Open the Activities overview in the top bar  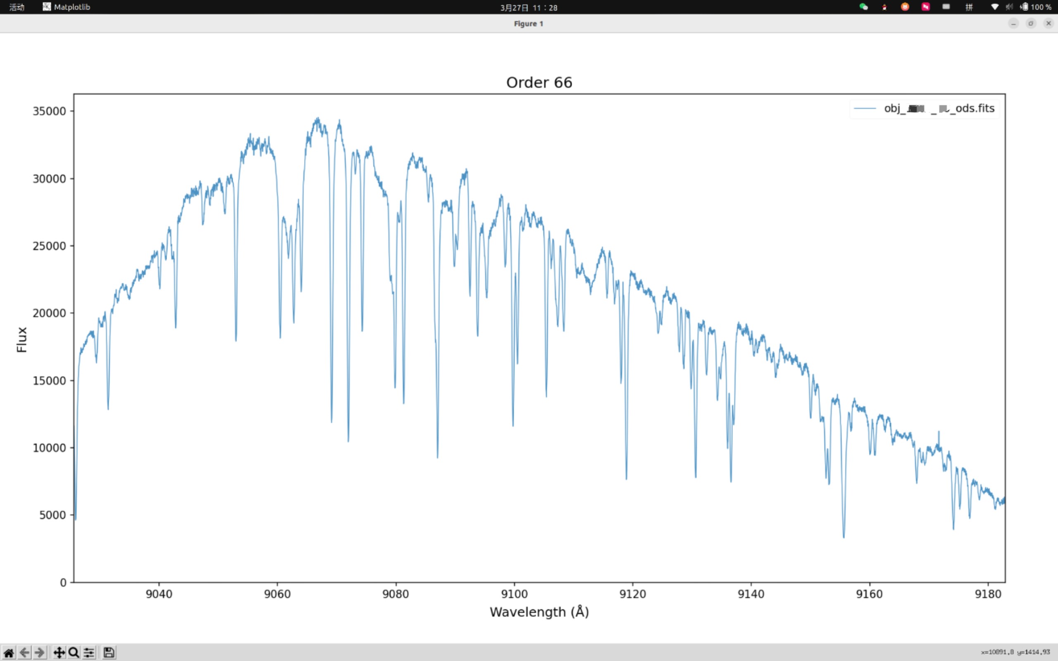tap(17, 7)
